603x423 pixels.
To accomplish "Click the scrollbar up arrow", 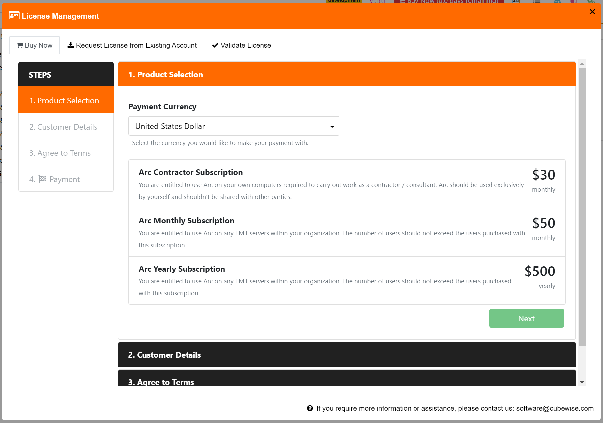I will click(582, 64).
